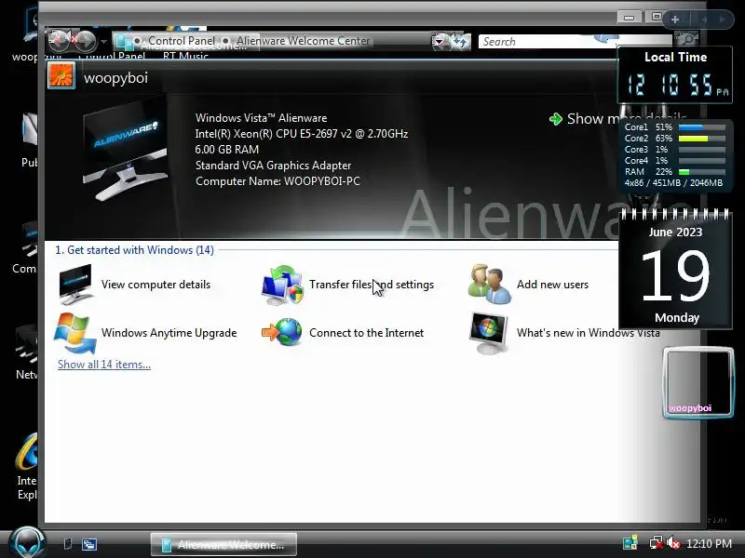Click the woopyboi slideshow gadget
The height and width of the screenshot is (558, 745).
coord(698,382)
